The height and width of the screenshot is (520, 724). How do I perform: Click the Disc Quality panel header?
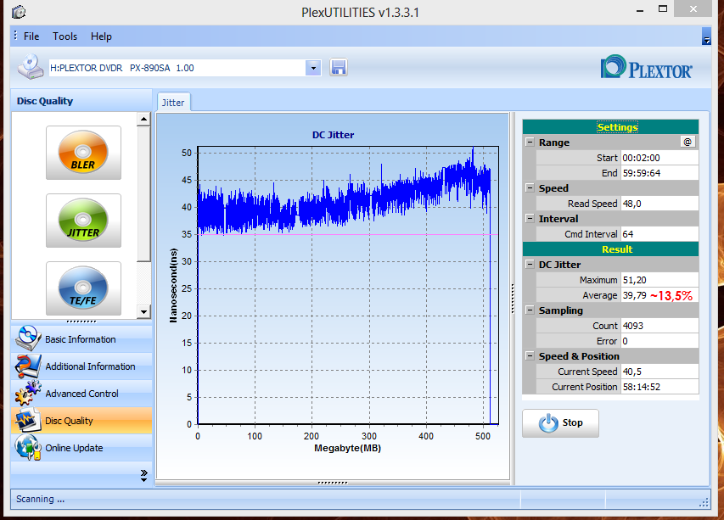click(81, 101)
